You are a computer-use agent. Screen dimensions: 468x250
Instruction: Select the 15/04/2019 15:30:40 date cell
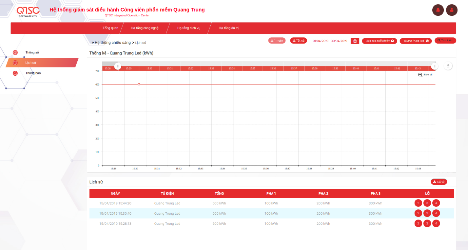click(x=115, y=213)
